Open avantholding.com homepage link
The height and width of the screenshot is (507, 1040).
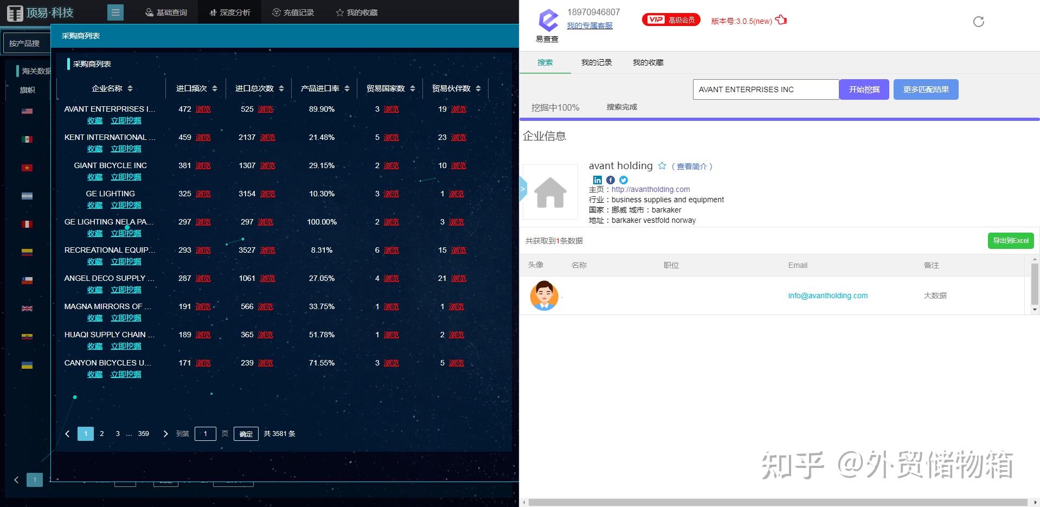pyautogui.click(x=651, y=189)
